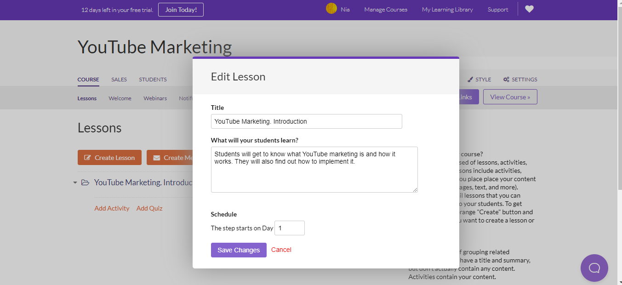Screen dimensions: 622x285
Task: Open the chat support bubble
Action: click(594, 268)
